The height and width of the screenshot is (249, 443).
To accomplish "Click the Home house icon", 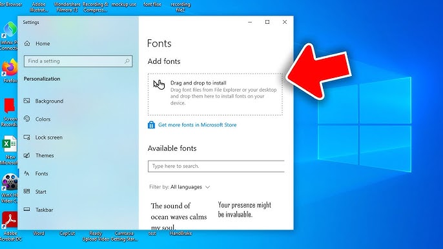I will (27, 43).
